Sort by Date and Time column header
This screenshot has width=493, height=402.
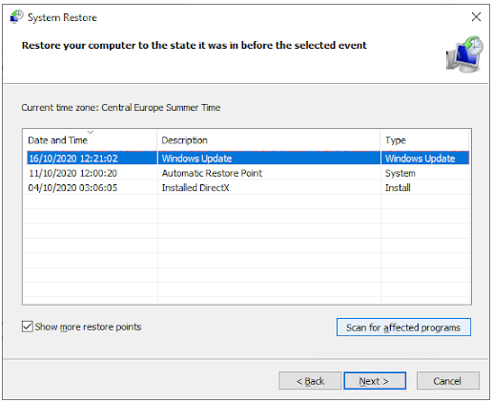click(91, 140)
